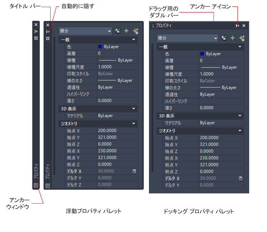This screenshot has width=267, height=232.
Task: Close the docked プロパティ palette
Action: 244,26
